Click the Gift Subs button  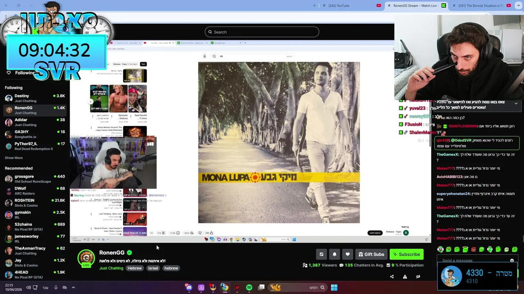(371, 254)
